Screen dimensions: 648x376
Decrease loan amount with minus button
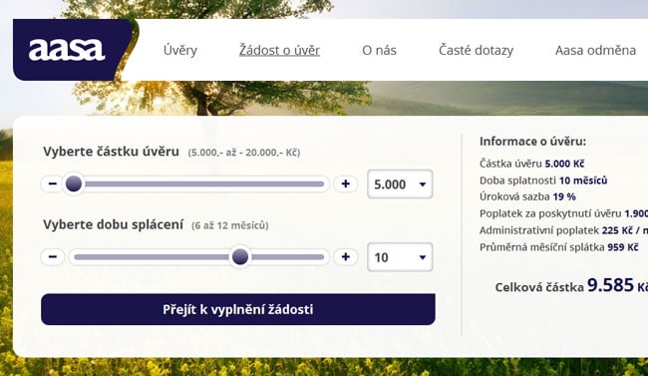pos(53,184)
